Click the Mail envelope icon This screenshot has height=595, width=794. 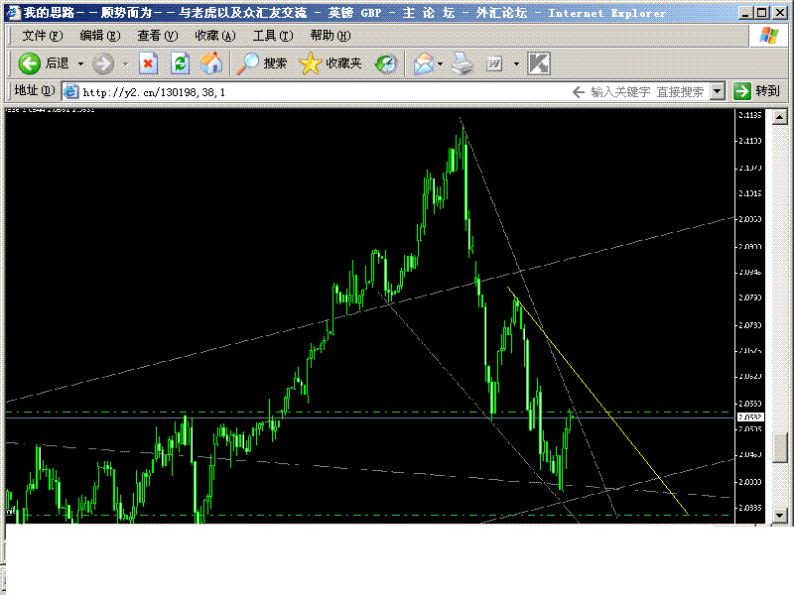pyautogui.click(x=424, y=64)
